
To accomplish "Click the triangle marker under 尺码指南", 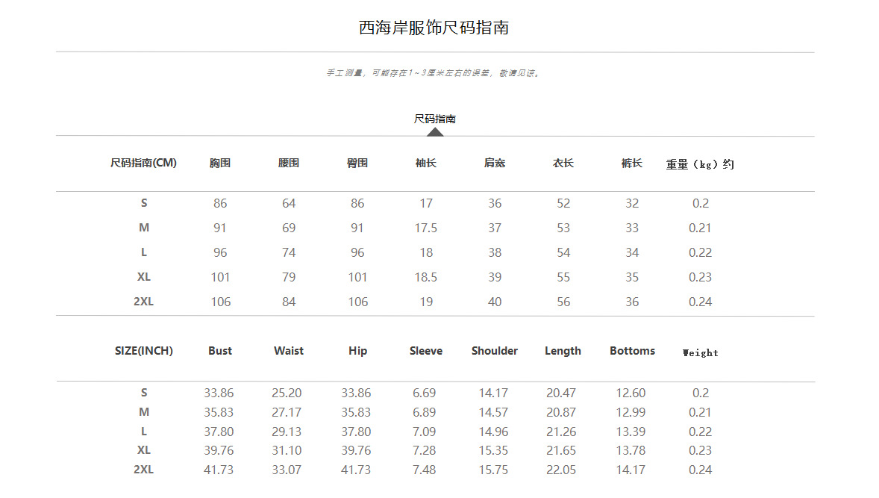I will click(435, 132).
